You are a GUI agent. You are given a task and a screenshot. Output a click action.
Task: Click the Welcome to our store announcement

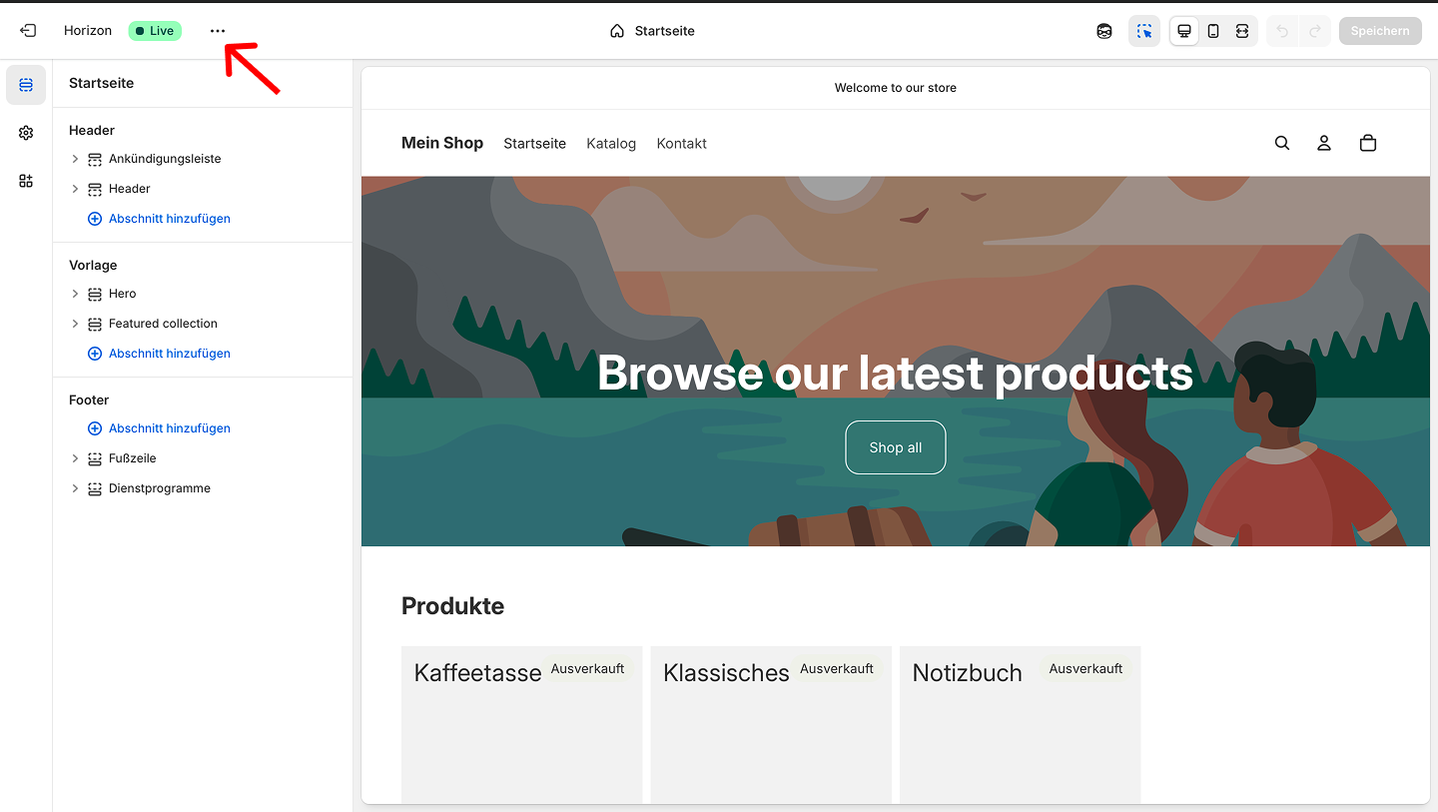coord(896,88)
